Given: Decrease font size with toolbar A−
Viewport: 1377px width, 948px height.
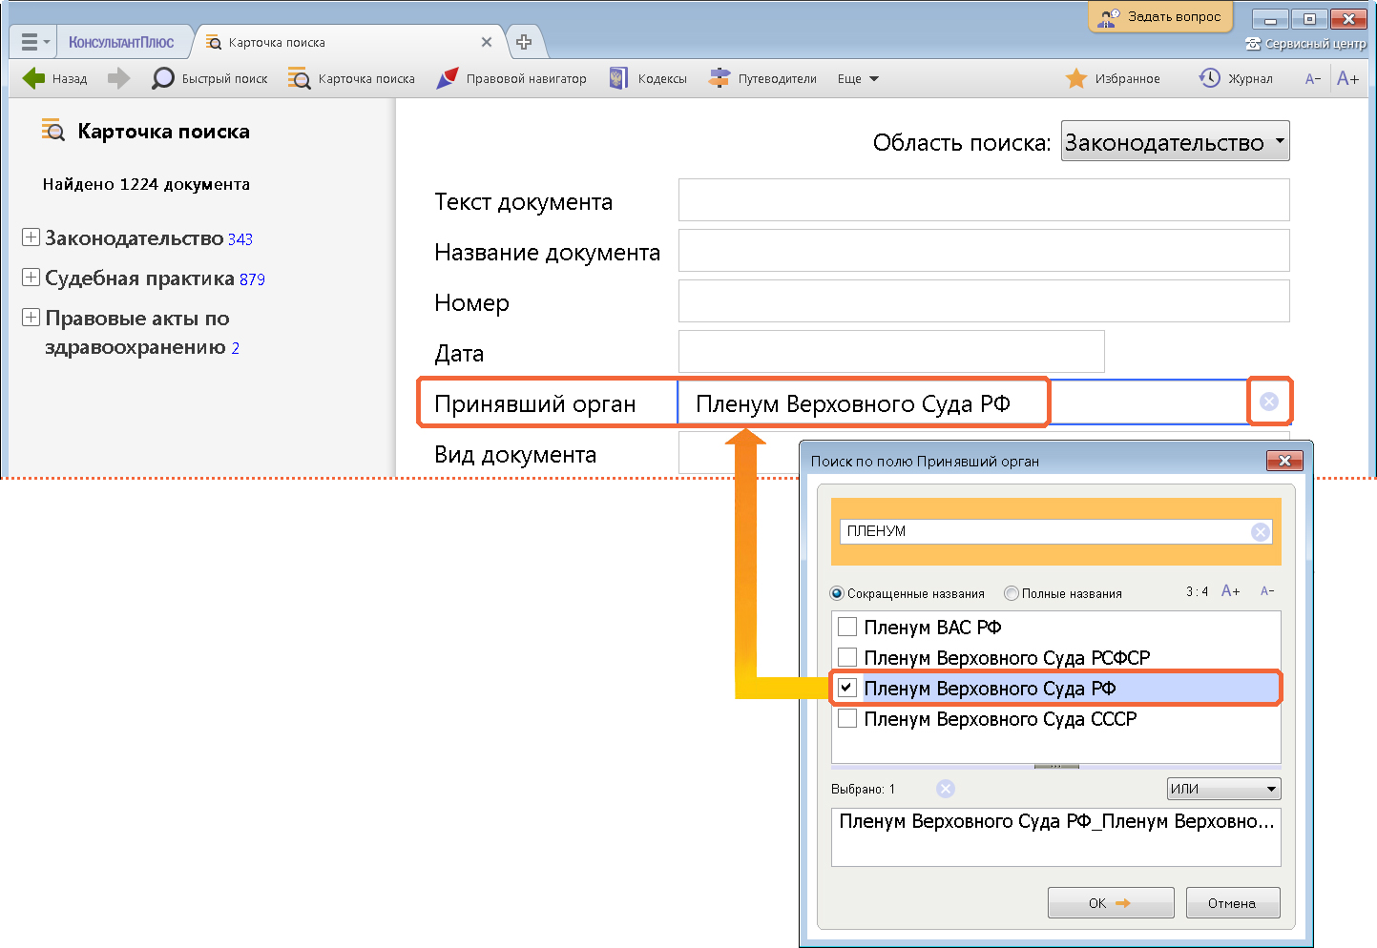Looking at the screenshot, I should click(x=1313, y=78).
